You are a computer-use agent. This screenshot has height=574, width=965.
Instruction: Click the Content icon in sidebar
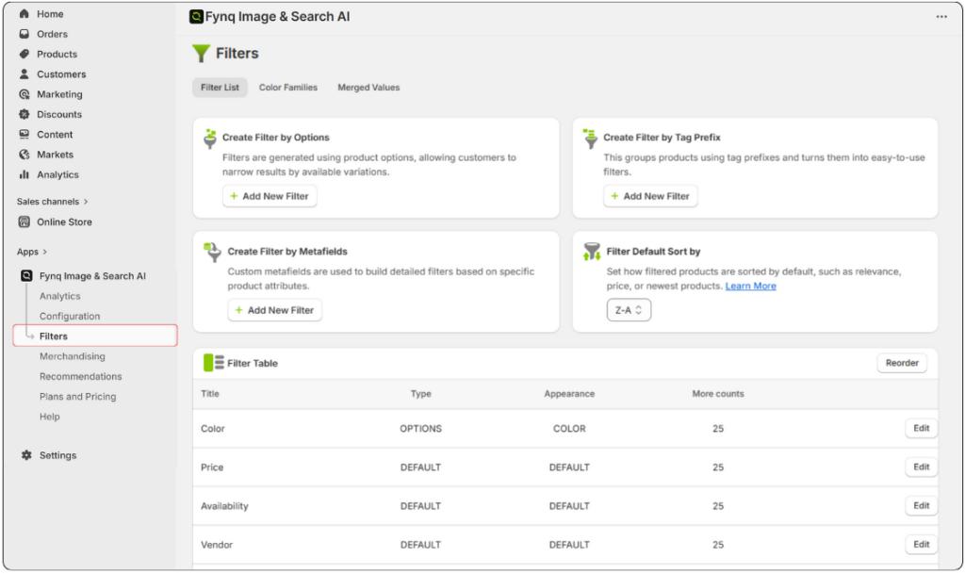pyautogui.click(x=24, y=134)
